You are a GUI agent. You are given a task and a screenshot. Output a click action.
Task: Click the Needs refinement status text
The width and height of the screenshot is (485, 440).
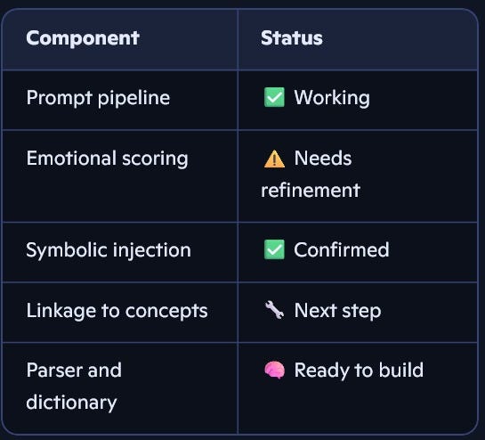point(311,174)
